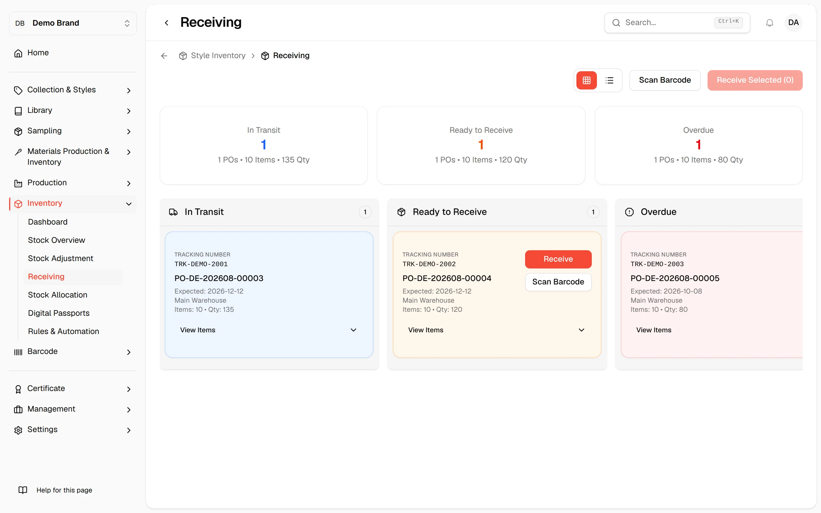Image resolution: width=821 pixels, height=513 pixels.
Task: Open Stock Allocation page
Action: tap(58, 295)
